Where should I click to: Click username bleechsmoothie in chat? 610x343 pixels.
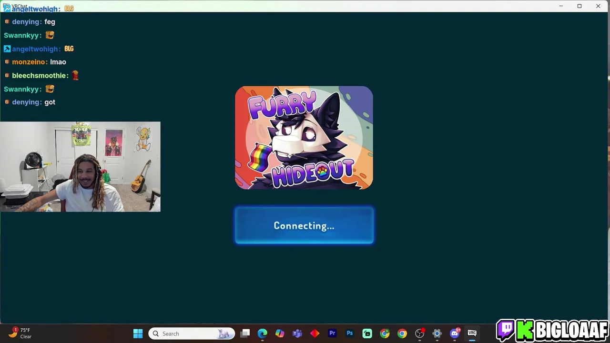tap(40, 75)
